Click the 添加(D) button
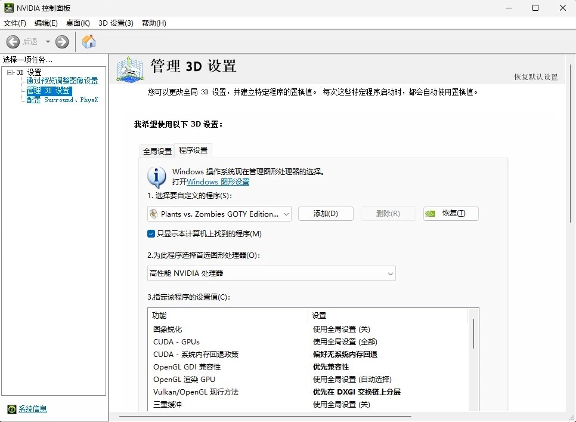This screenshot has height=422, width=576. click(326, 214)
